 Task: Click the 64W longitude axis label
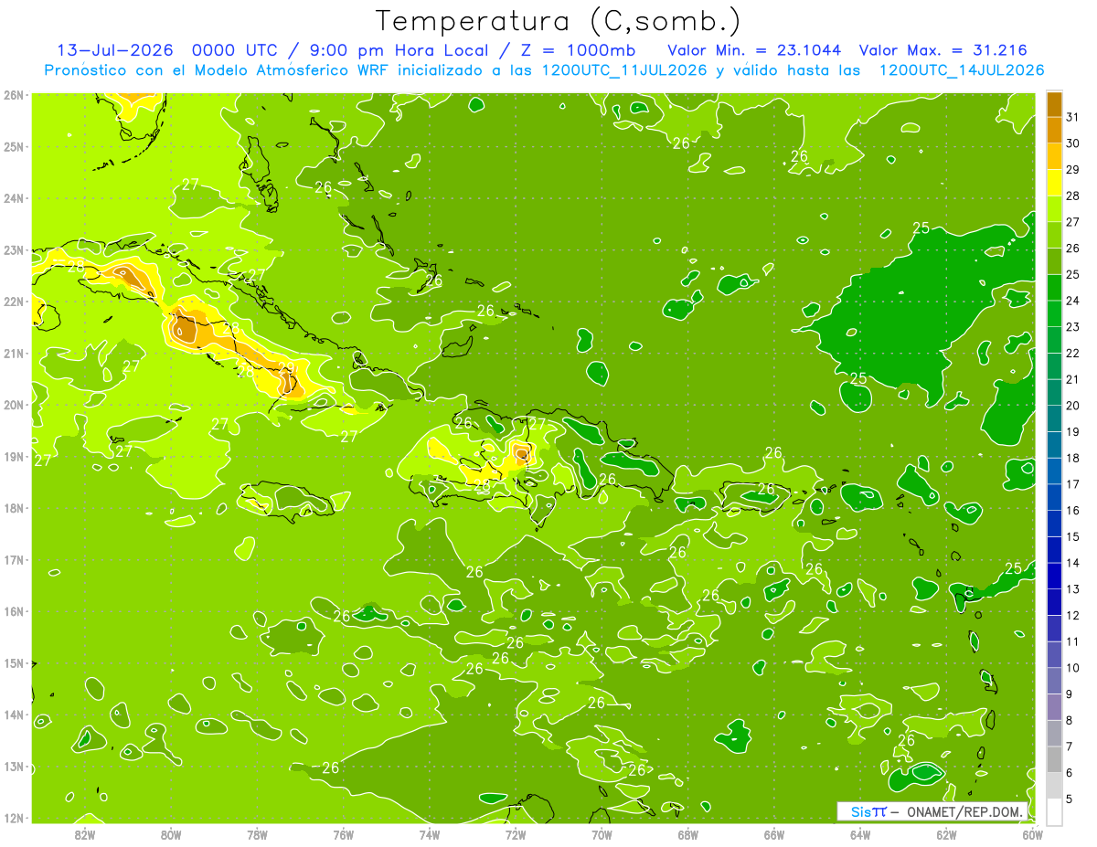pos(860,834)
